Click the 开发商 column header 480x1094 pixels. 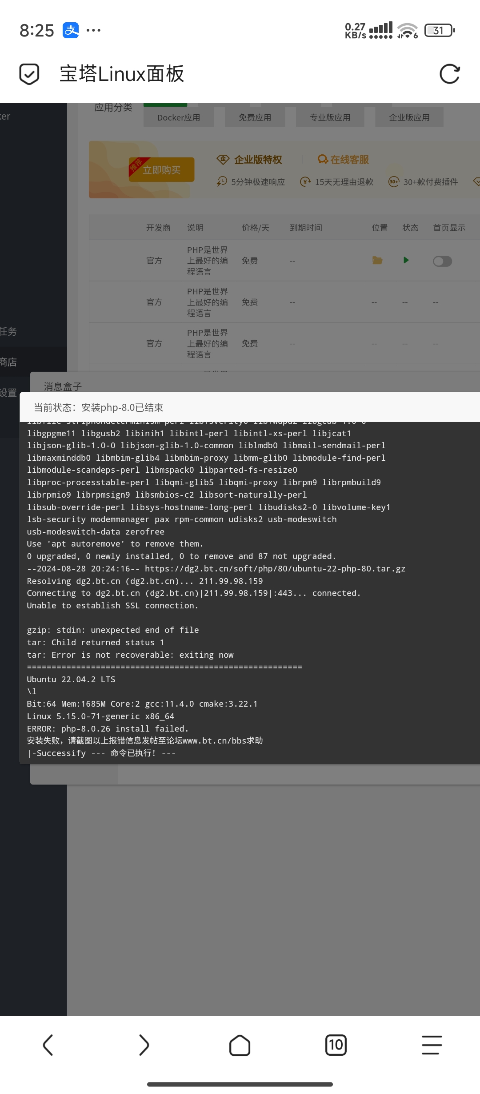click(x=158, y=228)
